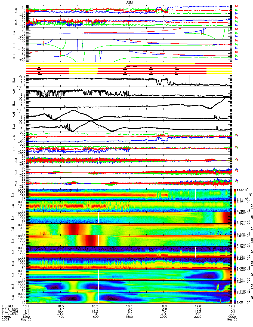Click MLT value 18.3

pyautogui.click(x=61, y=306)
